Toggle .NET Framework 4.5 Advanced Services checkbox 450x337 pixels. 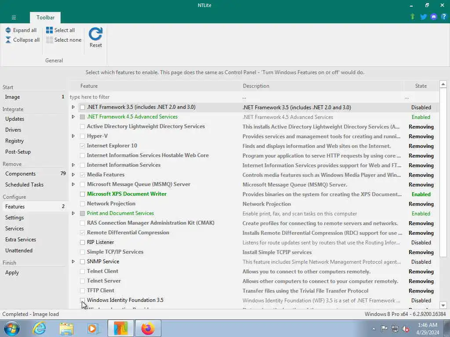pos(82,117)
